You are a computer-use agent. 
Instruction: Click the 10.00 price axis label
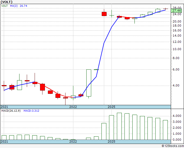pyautogui.click(x=177, y=49)
